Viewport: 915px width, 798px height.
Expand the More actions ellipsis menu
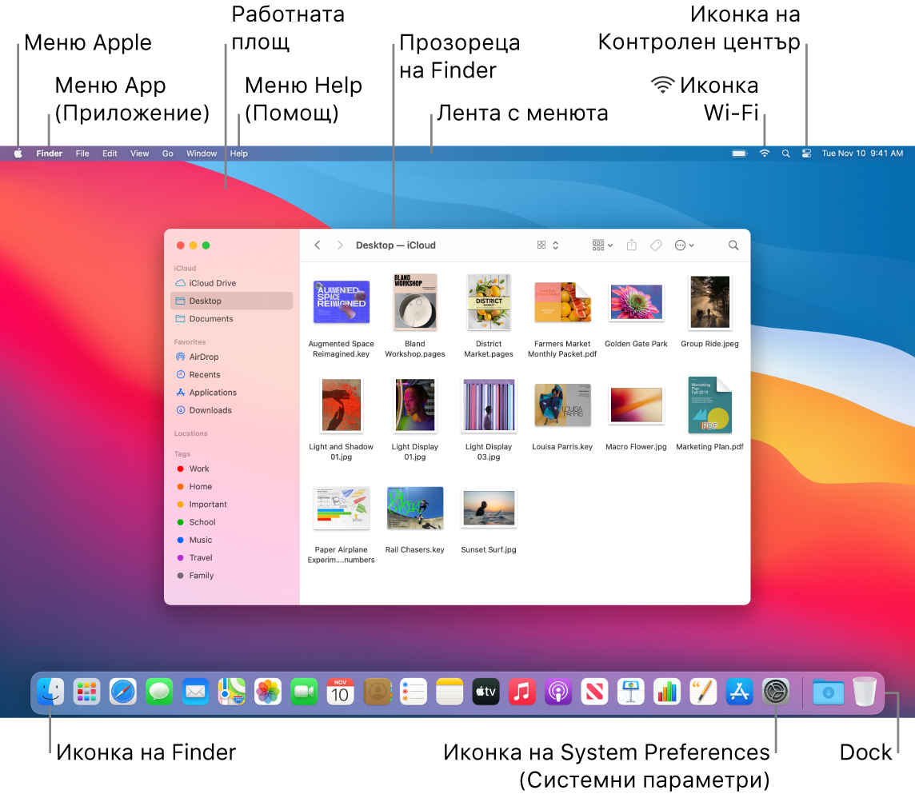click(x=685, y=245)
